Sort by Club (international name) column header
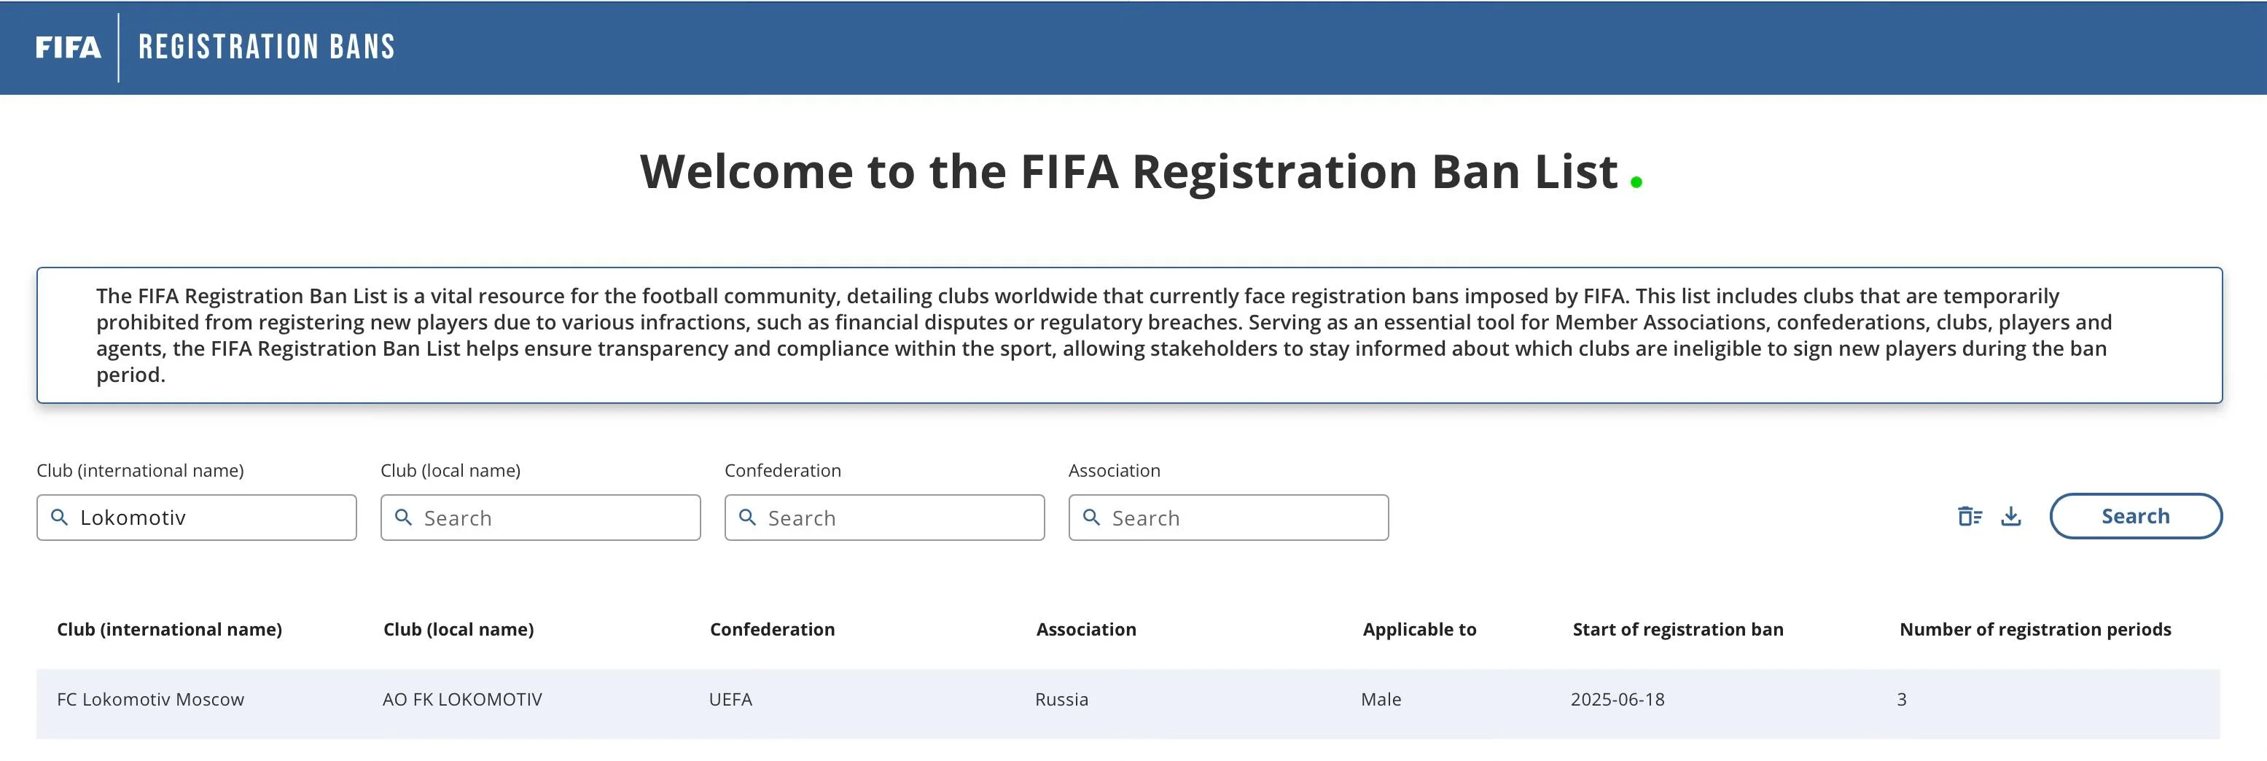Screen dimensions: 2267x761 pos(170,630)
